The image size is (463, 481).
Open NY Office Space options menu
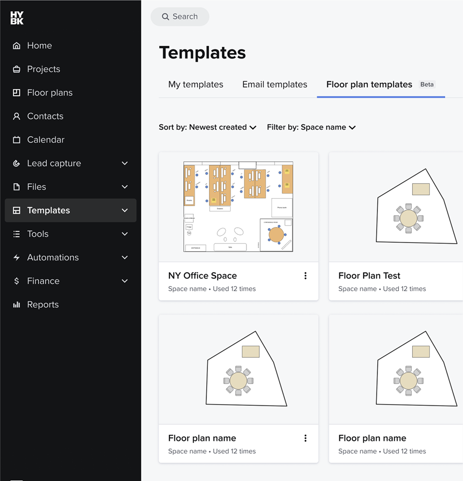[x=306, y=276]
